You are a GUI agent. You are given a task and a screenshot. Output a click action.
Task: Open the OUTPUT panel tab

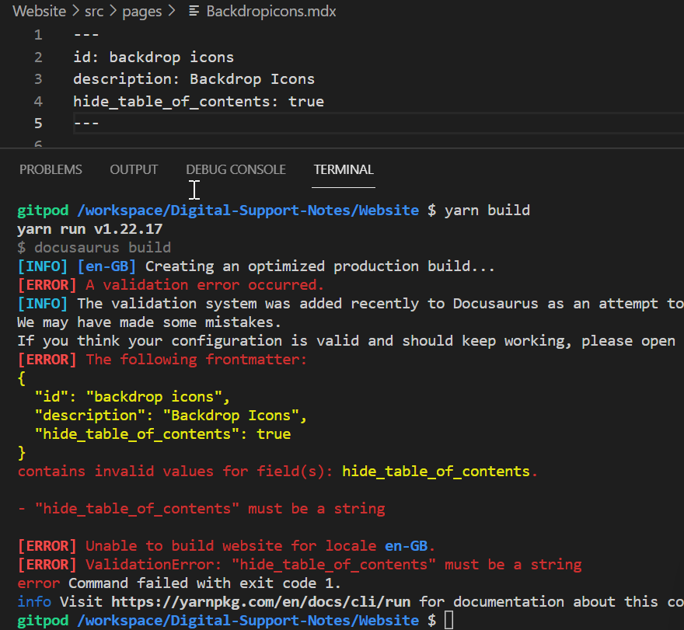click(134, 169)
